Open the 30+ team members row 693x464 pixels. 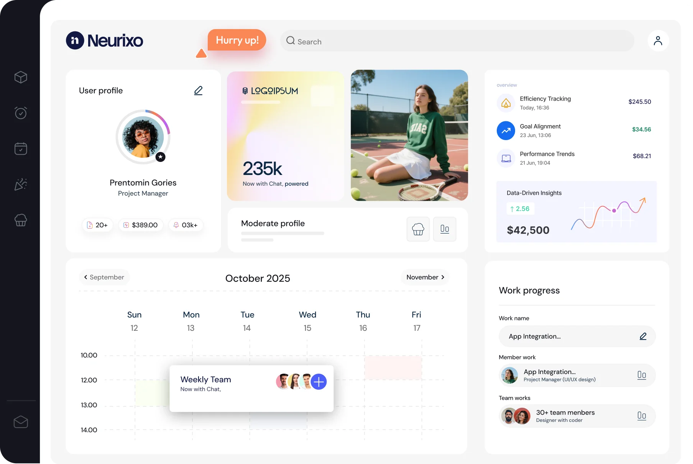coord(577,416)
